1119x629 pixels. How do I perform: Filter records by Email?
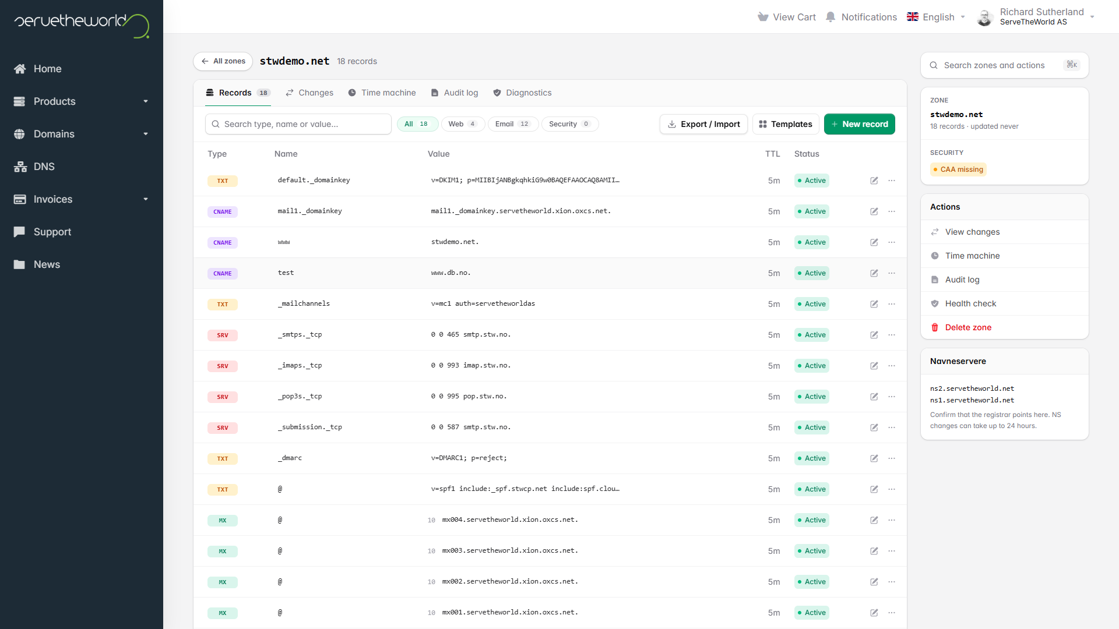(x=513, y=124)
